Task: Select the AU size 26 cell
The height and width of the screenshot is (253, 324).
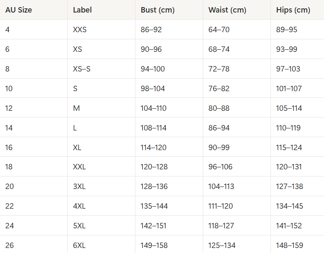Action: [10, 245]
